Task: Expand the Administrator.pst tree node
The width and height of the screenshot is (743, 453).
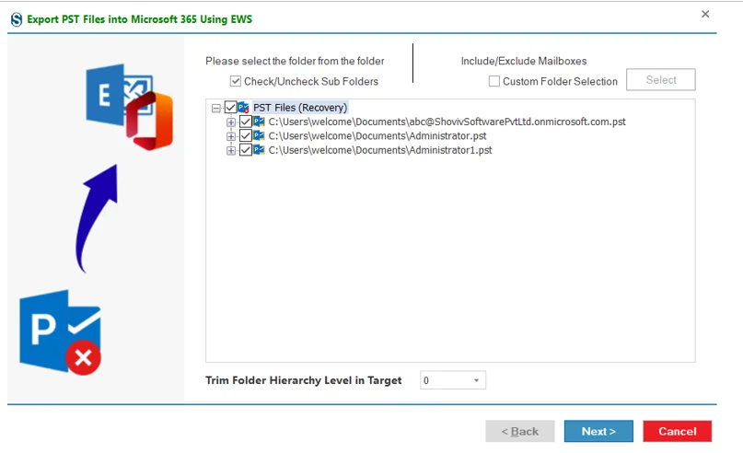Action: [x=231, y=136]
